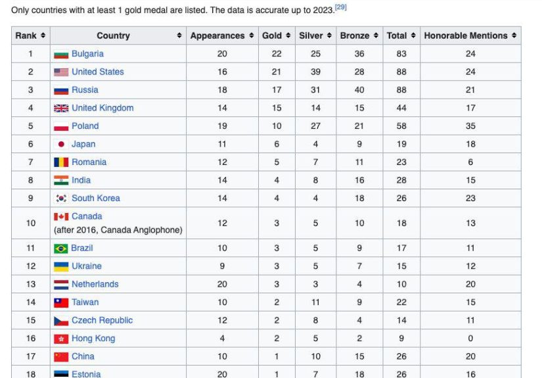Open the Netherlands country link
Viewport: 542px width, 378px height.
[95, 284]
